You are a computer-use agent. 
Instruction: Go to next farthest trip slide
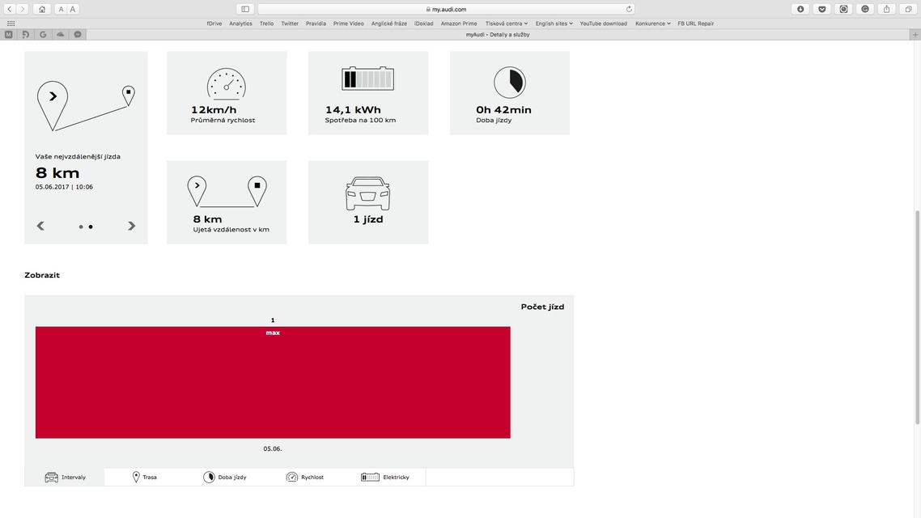point(131,226)
